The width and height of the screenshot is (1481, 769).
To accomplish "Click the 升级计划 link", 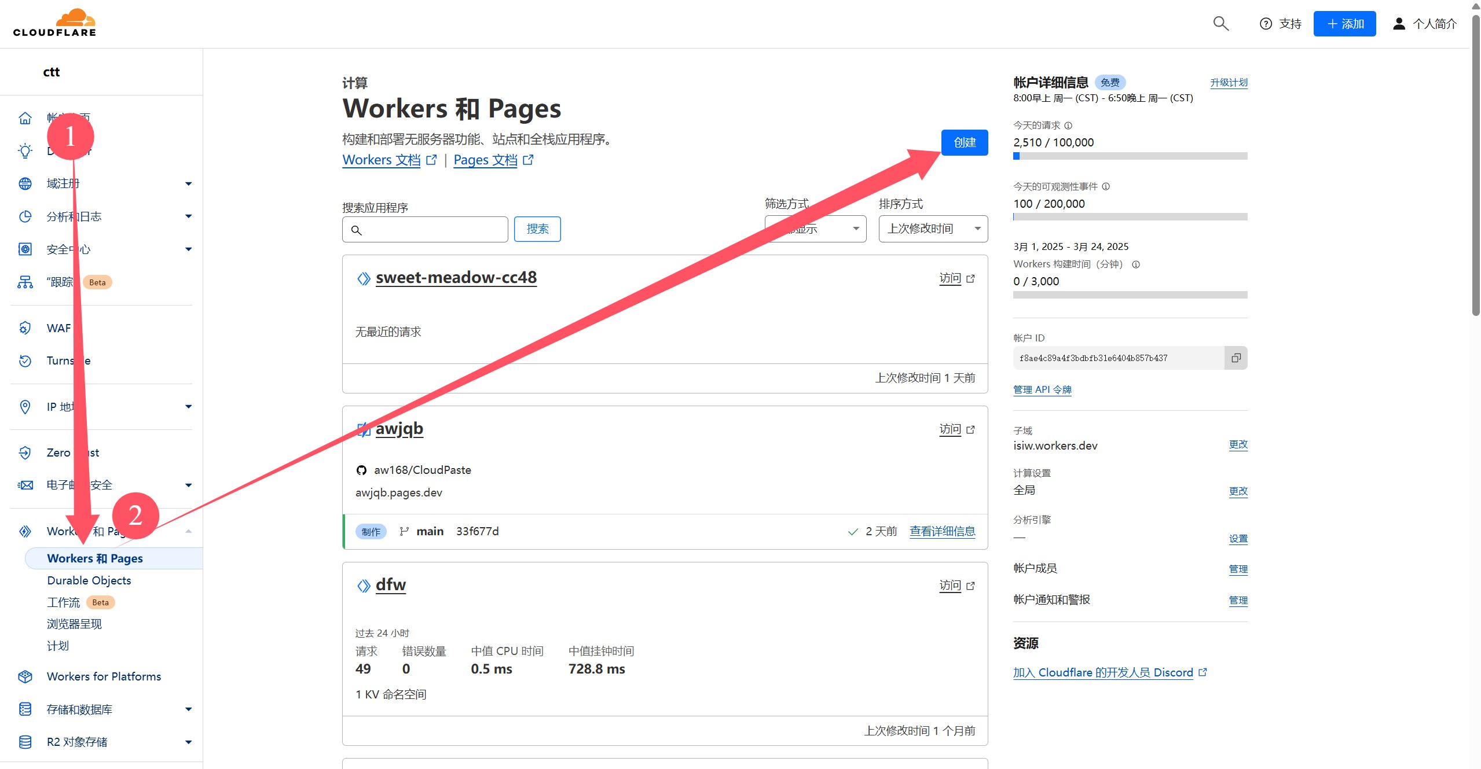I will 1229,83.
